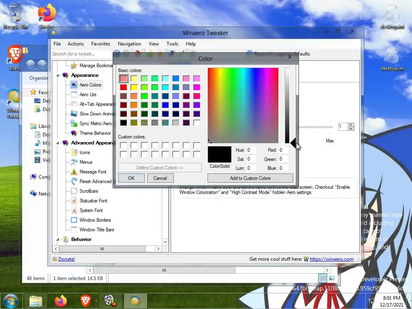The image size is (412, 309).
Task: Click the Search for a tweak box
Action: pyautogui.click(x=81, y=54)
